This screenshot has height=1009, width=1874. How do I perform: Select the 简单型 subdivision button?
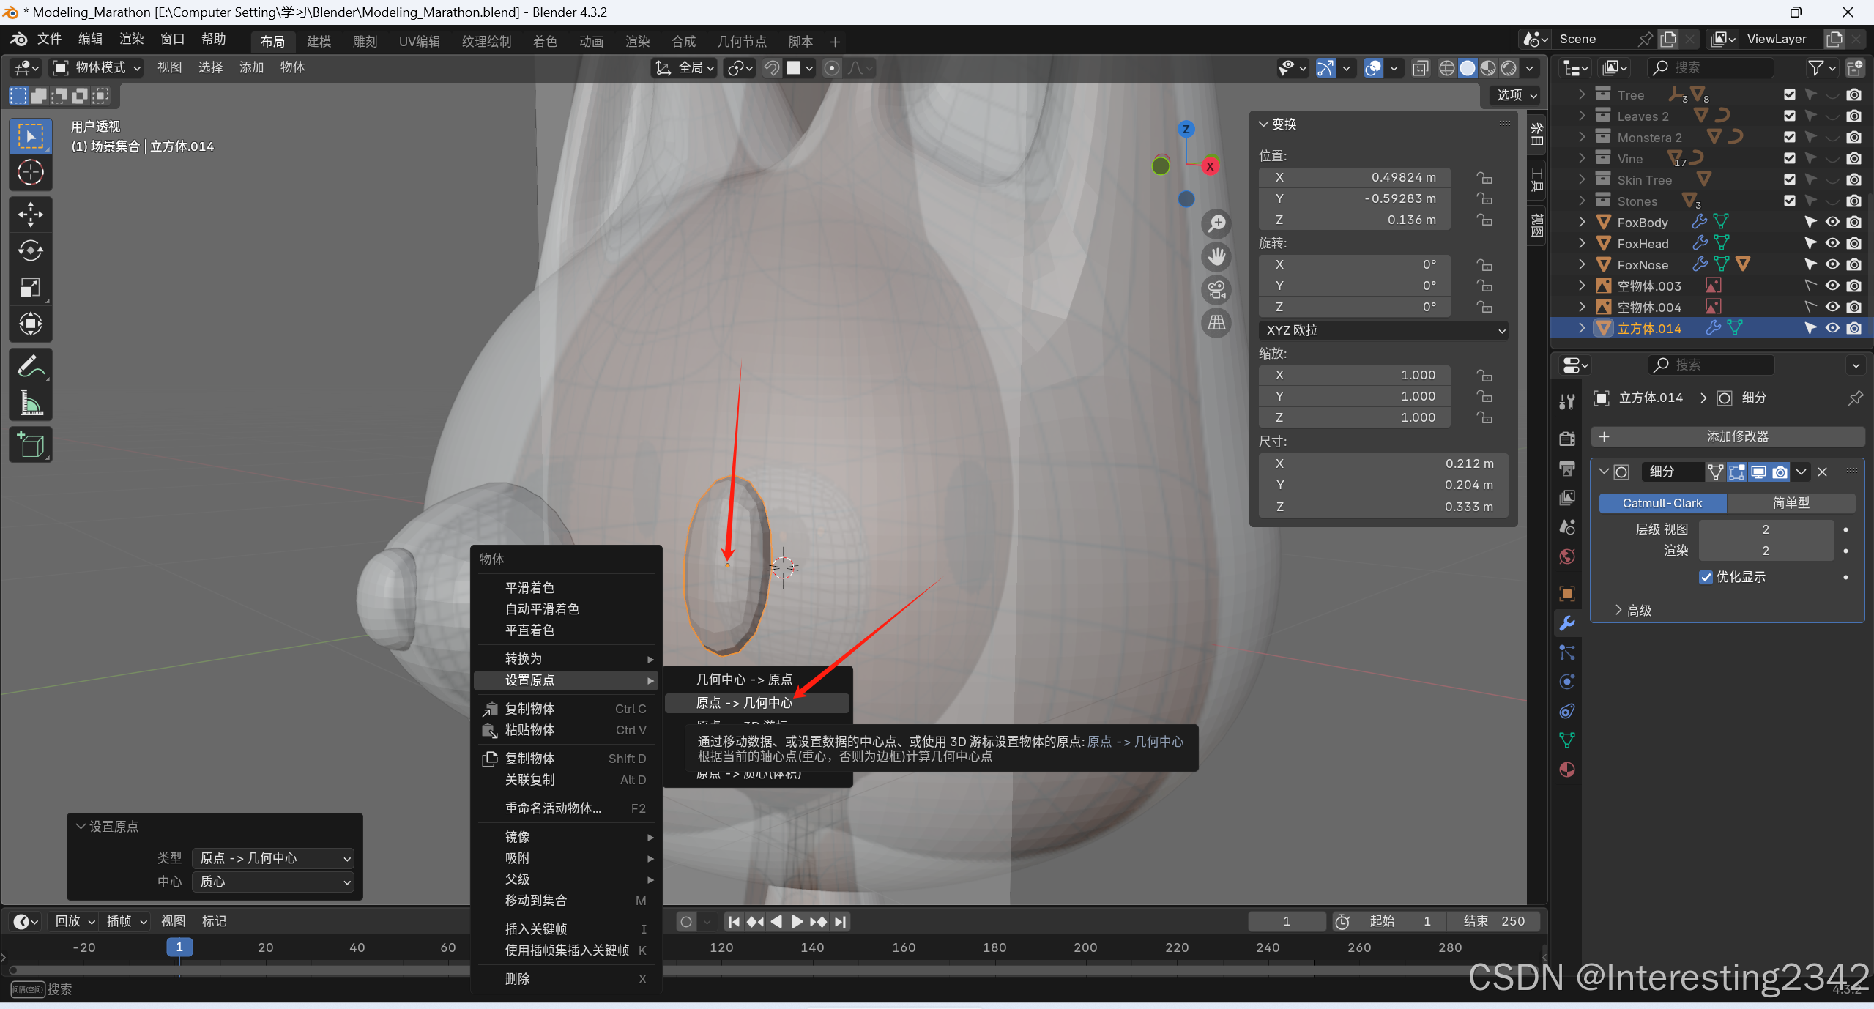1791,503
